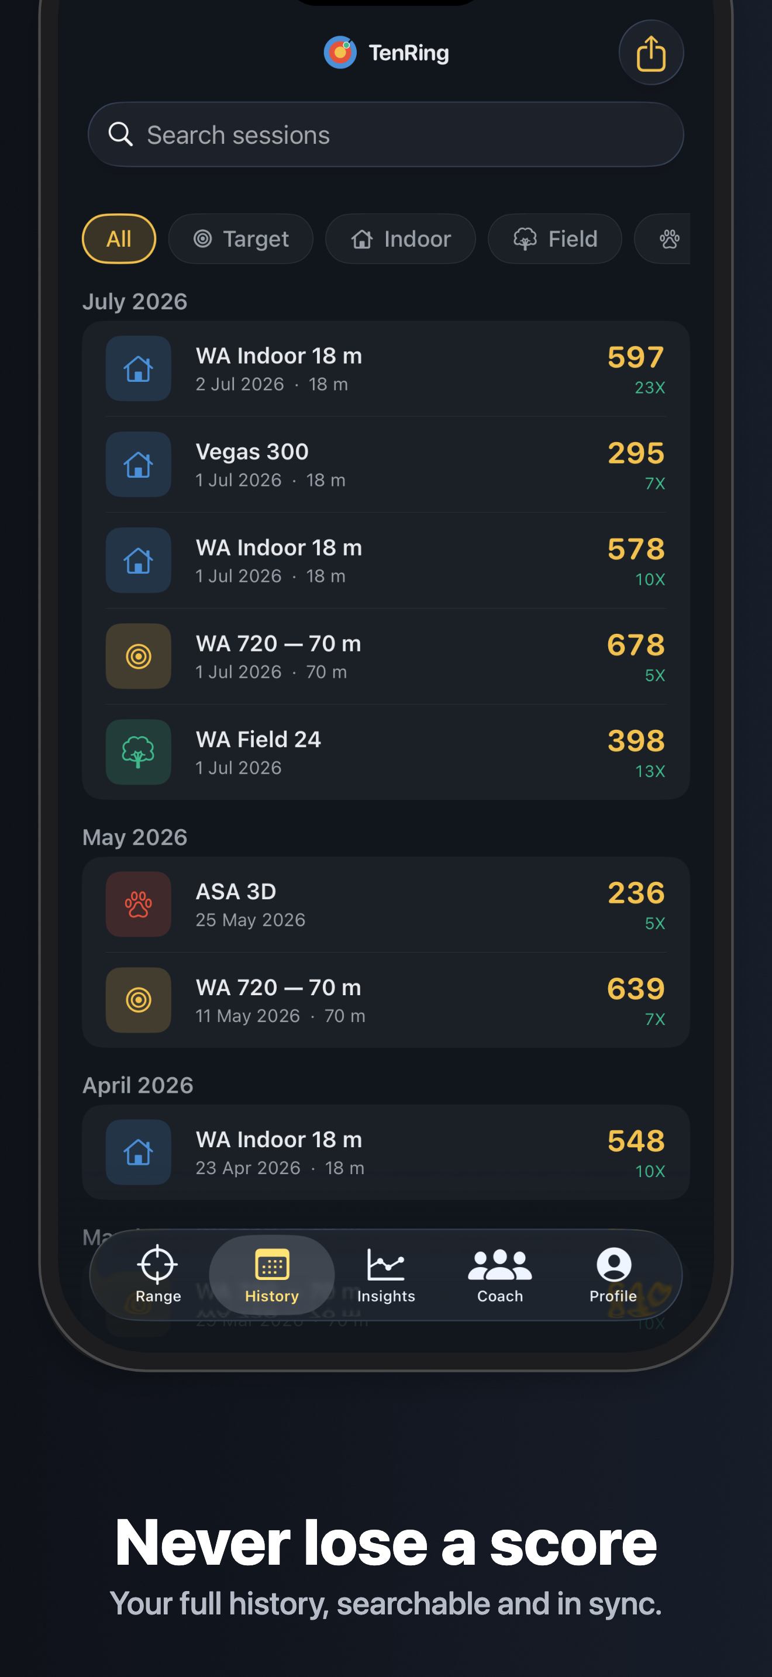The width and height of the screenshot is (772, 1677).
Task: Select the paw-print 3D filter chip
Action: pos(663,239)
